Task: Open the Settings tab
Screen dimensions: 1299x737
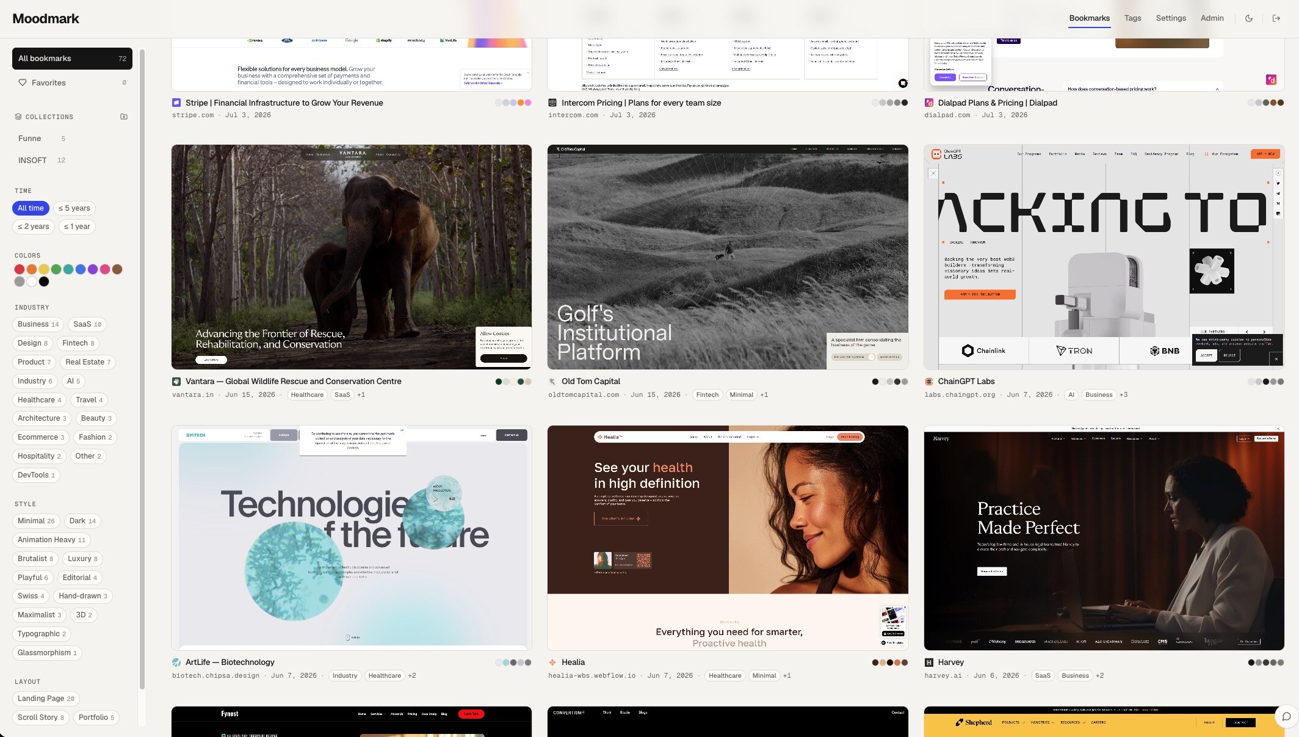Action: [x=1171, y=18]
